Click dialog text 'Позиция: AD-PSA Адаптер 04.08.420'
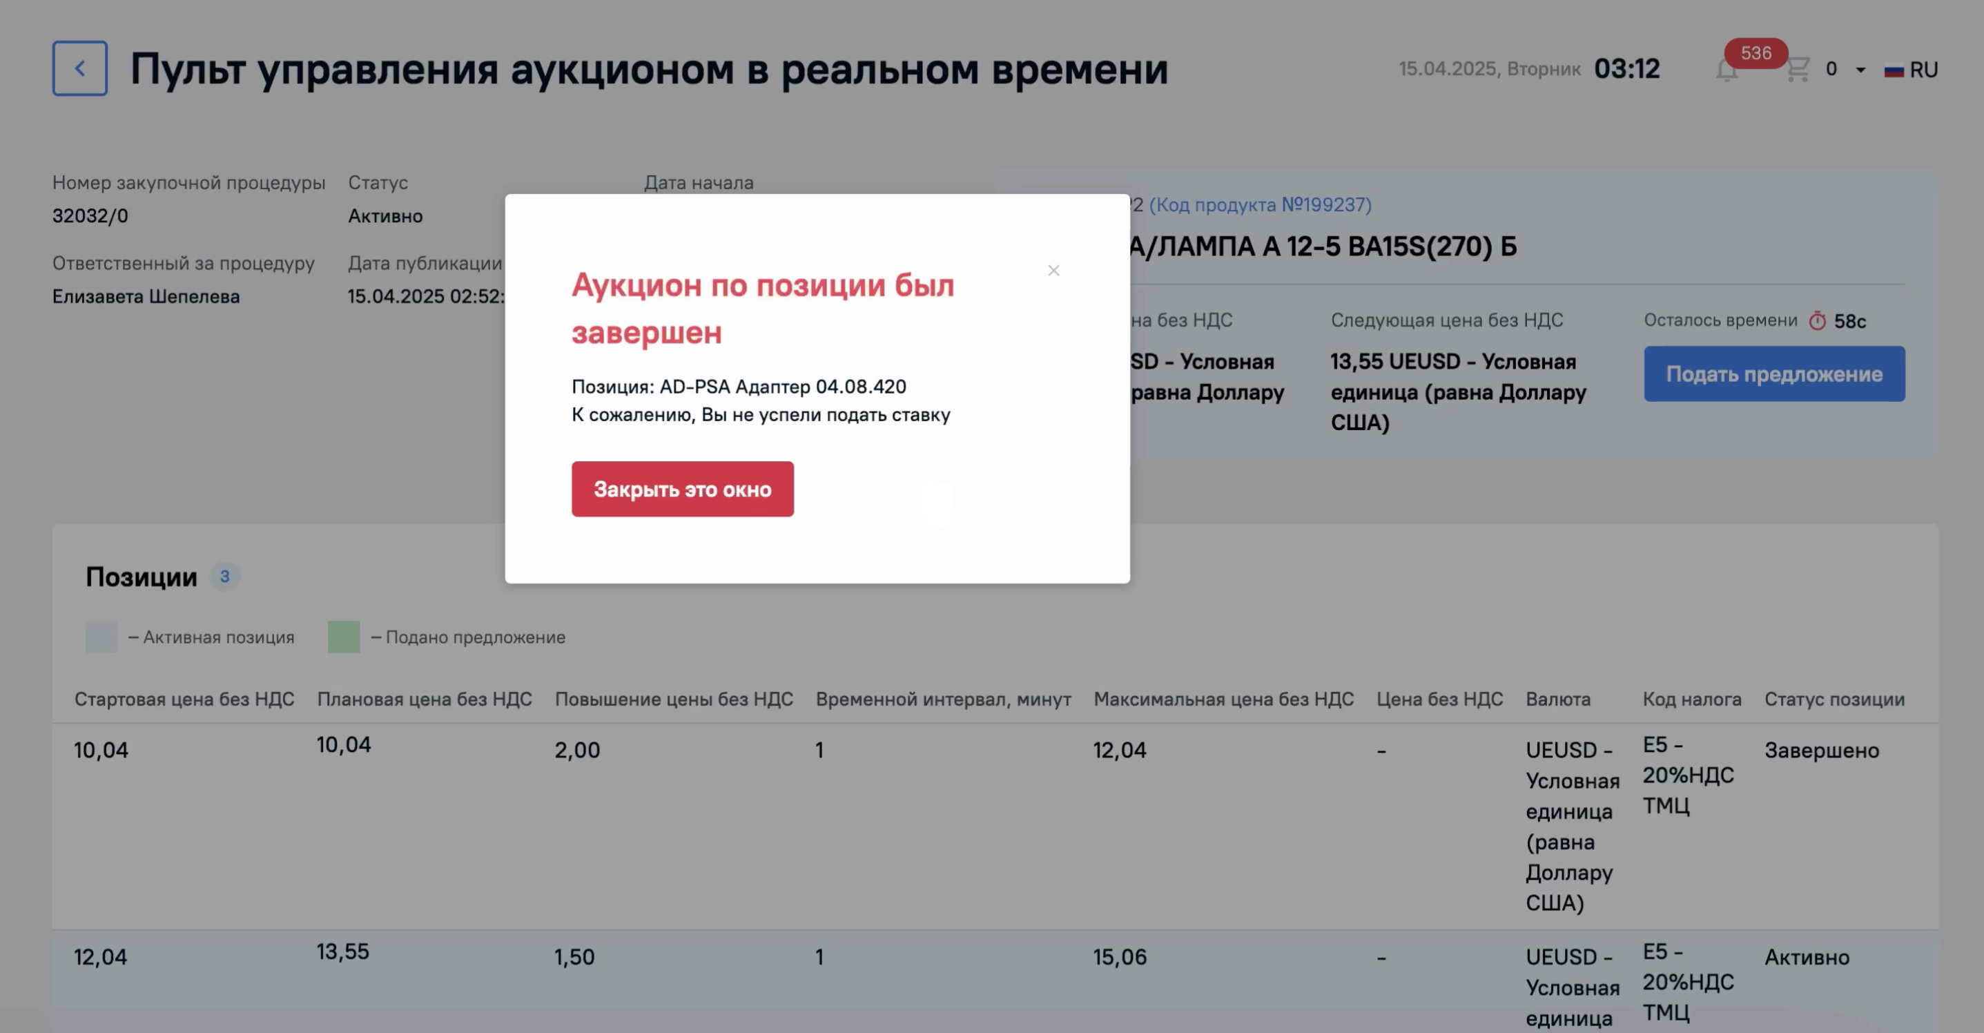 [x=739, y=387]
